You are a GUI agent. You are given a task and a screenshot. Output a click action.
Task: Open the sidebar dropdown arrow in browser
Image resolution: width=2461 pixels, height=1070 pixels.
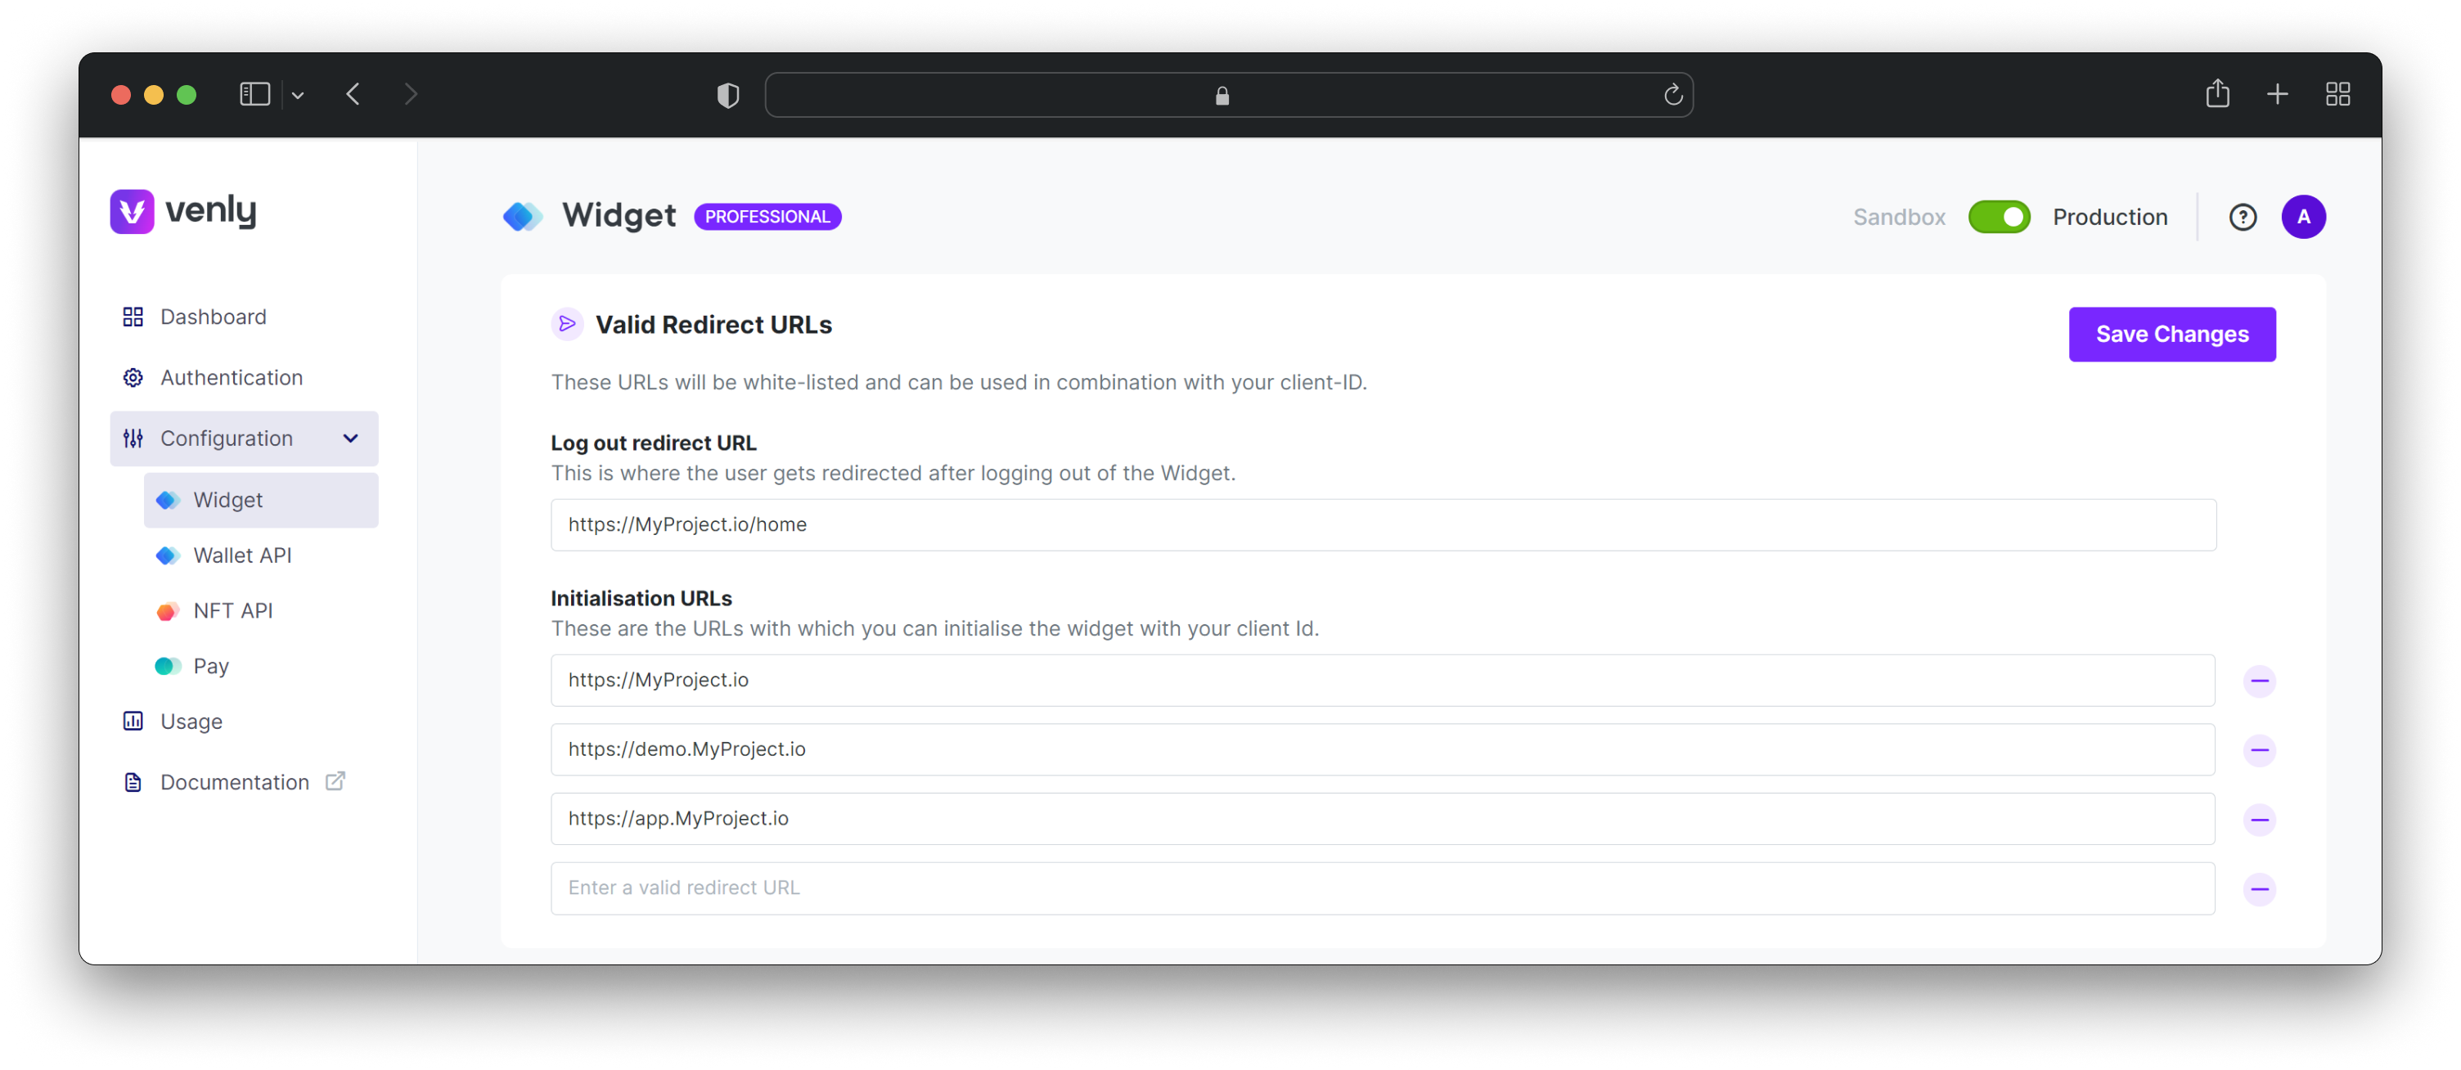click(298, 95)
